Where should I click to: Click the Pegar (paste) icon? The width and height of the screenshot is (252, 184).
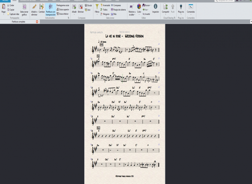click(x=3, y=7)
